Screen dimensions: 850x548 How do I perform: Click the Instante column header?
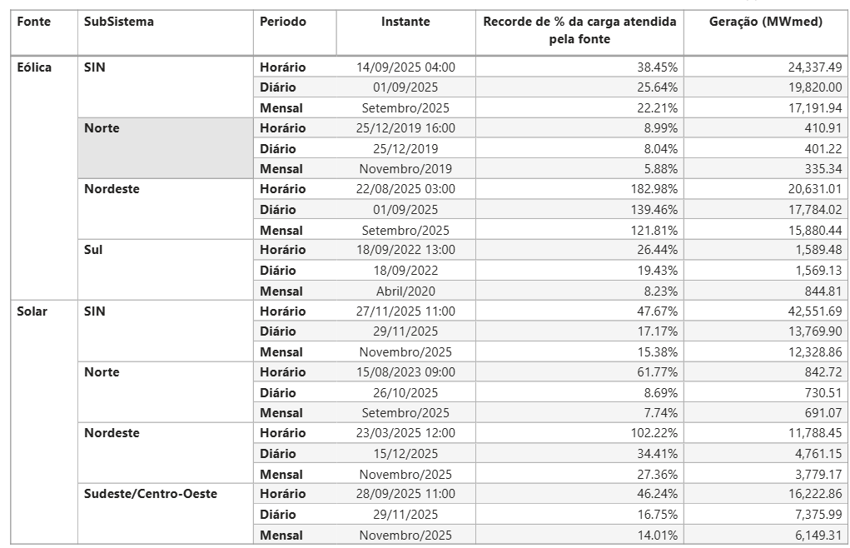[405, 22]
